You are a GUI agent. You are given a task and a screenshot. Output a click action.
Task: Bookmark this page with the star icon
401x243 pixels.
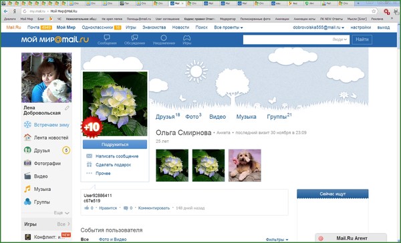[374, 11]
